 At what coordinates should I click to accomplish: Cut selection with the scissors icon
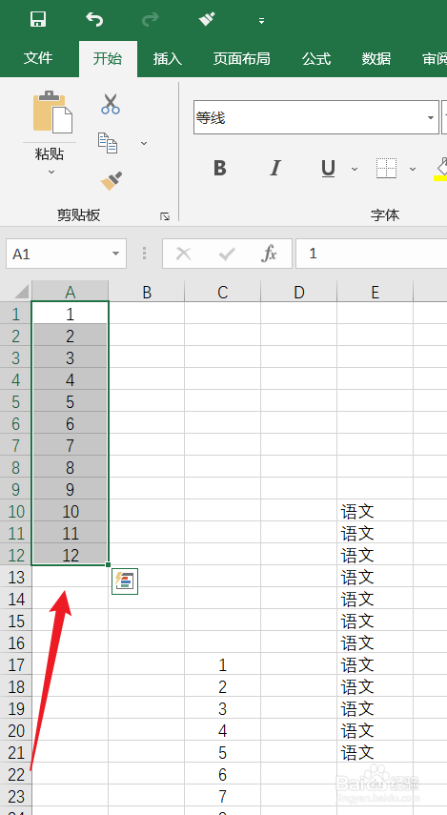coord(111,104)
